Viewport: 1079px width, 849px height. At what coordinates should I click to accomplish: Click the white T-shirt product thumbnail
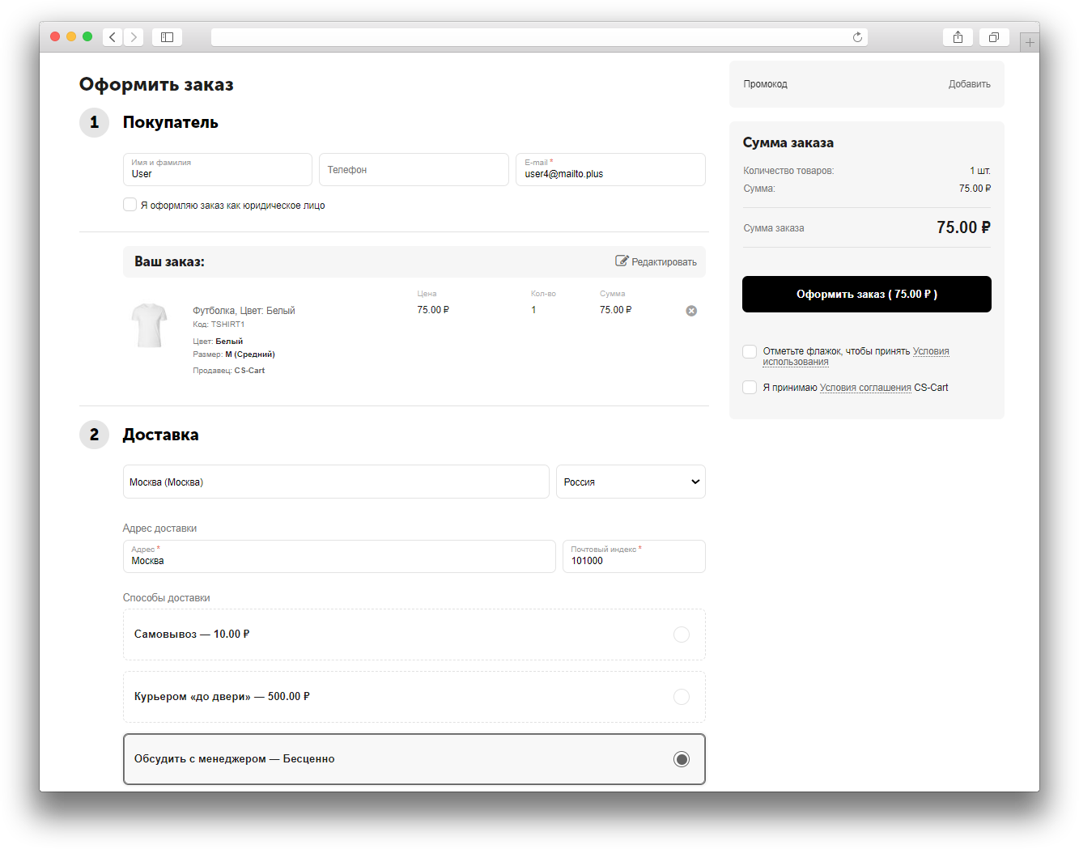coord(149,325)
